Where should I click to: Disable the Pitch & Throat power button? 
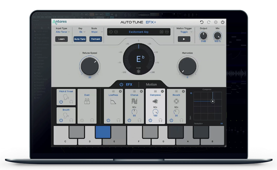coord(61,102)
